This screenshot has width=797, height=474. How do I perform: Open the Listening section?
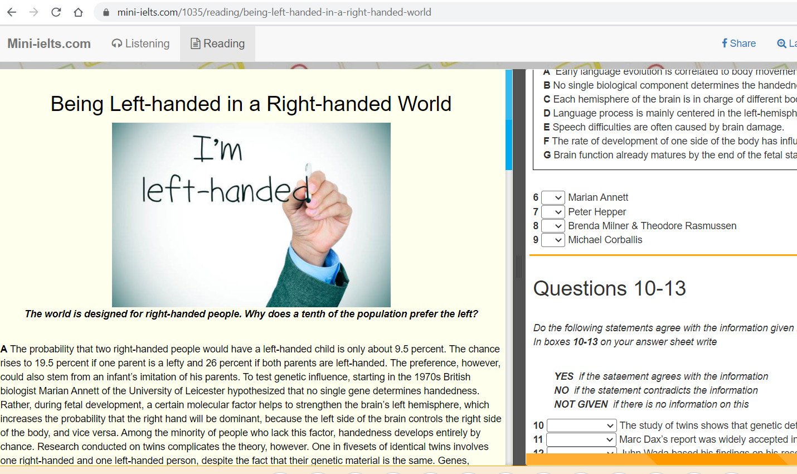(140, 43)
